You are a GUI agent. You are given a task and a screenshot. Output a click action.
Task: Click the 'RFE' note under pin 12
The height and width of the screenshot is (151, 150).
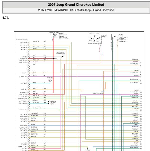[x=34, y=64]
